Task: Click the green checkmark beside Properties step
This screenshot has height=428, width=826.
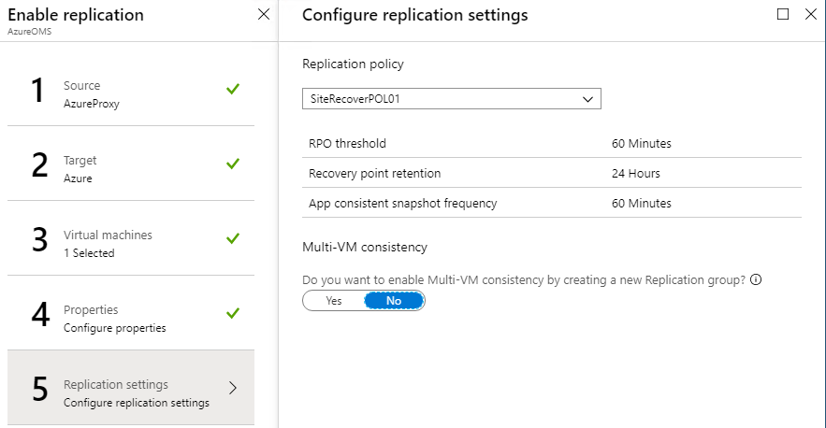Action: tap(233, 313)
